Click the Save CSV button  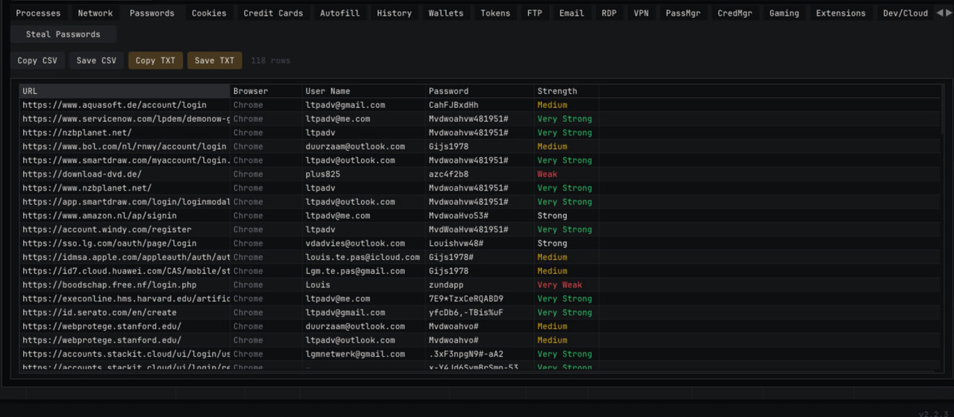pos(96,60)
